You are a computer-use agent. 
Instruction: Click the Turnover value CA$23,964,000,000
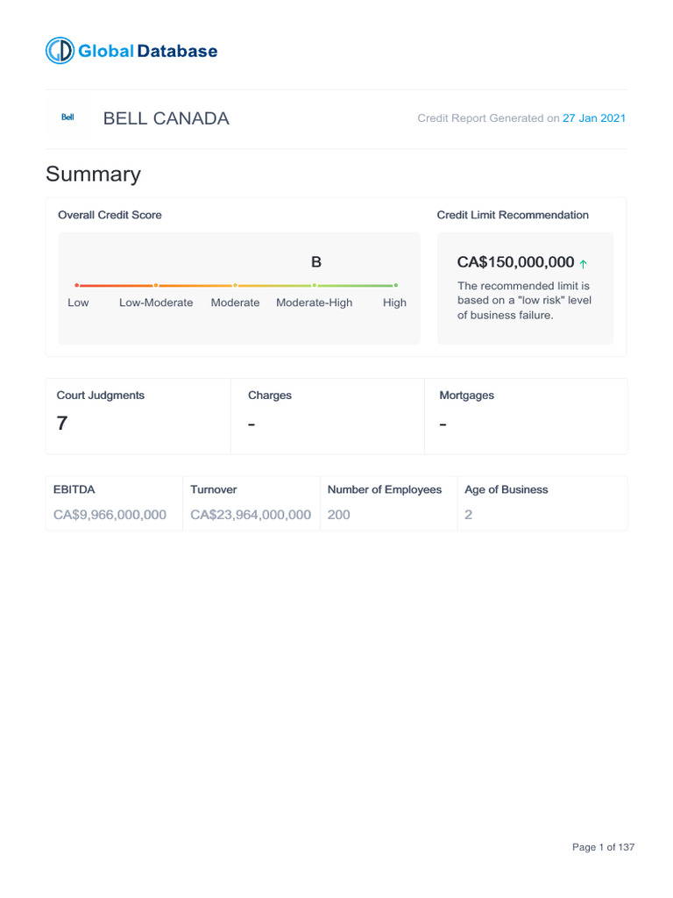(251, 515)
